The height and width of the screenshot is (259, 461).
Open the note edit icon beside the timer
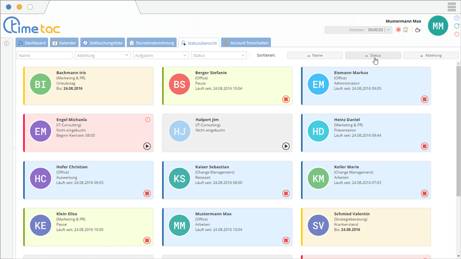click(405, 30)
